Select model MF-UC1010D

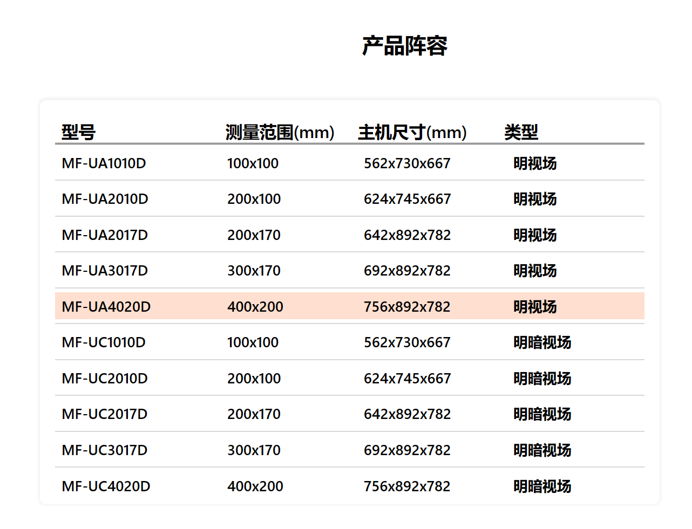pos(104,342)
